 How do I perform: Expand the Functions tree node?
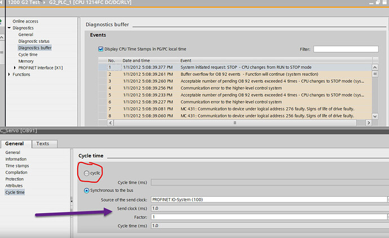coord(9,74)
